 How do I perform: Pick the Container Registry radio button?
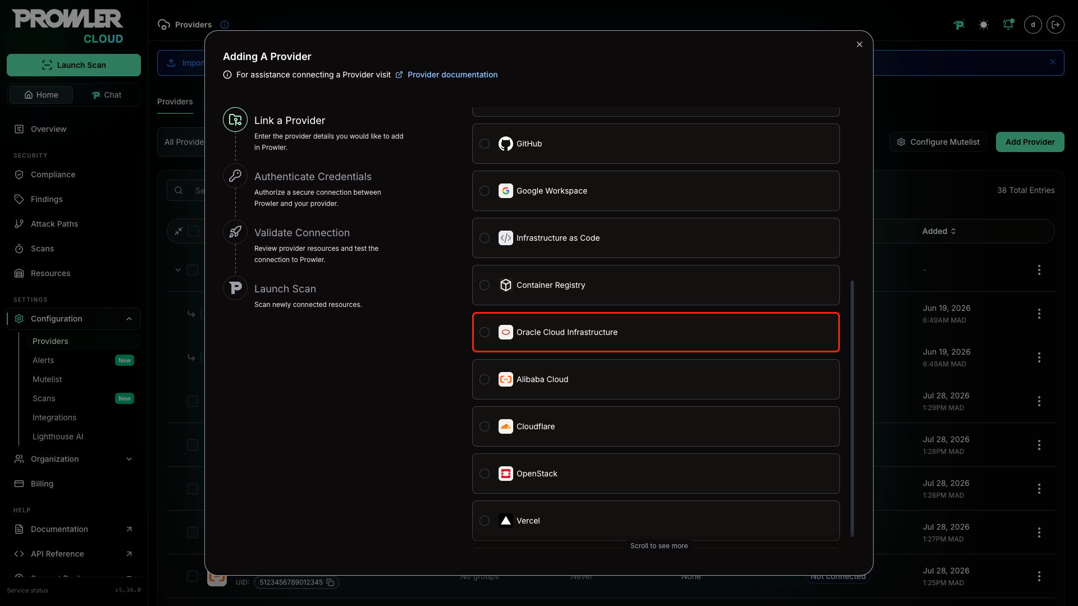click(485, 285)
